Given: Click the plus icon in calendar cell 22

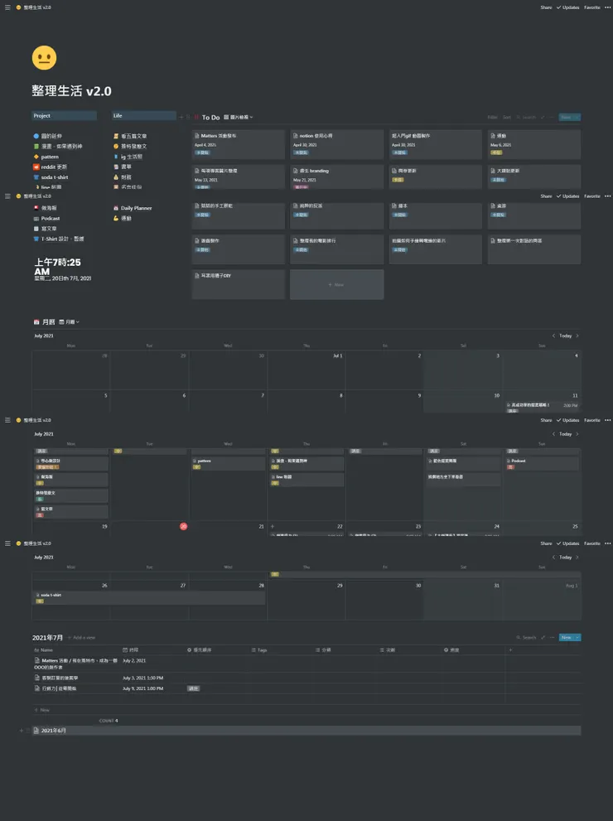Looking at the screenshot, I should point(273,526).
